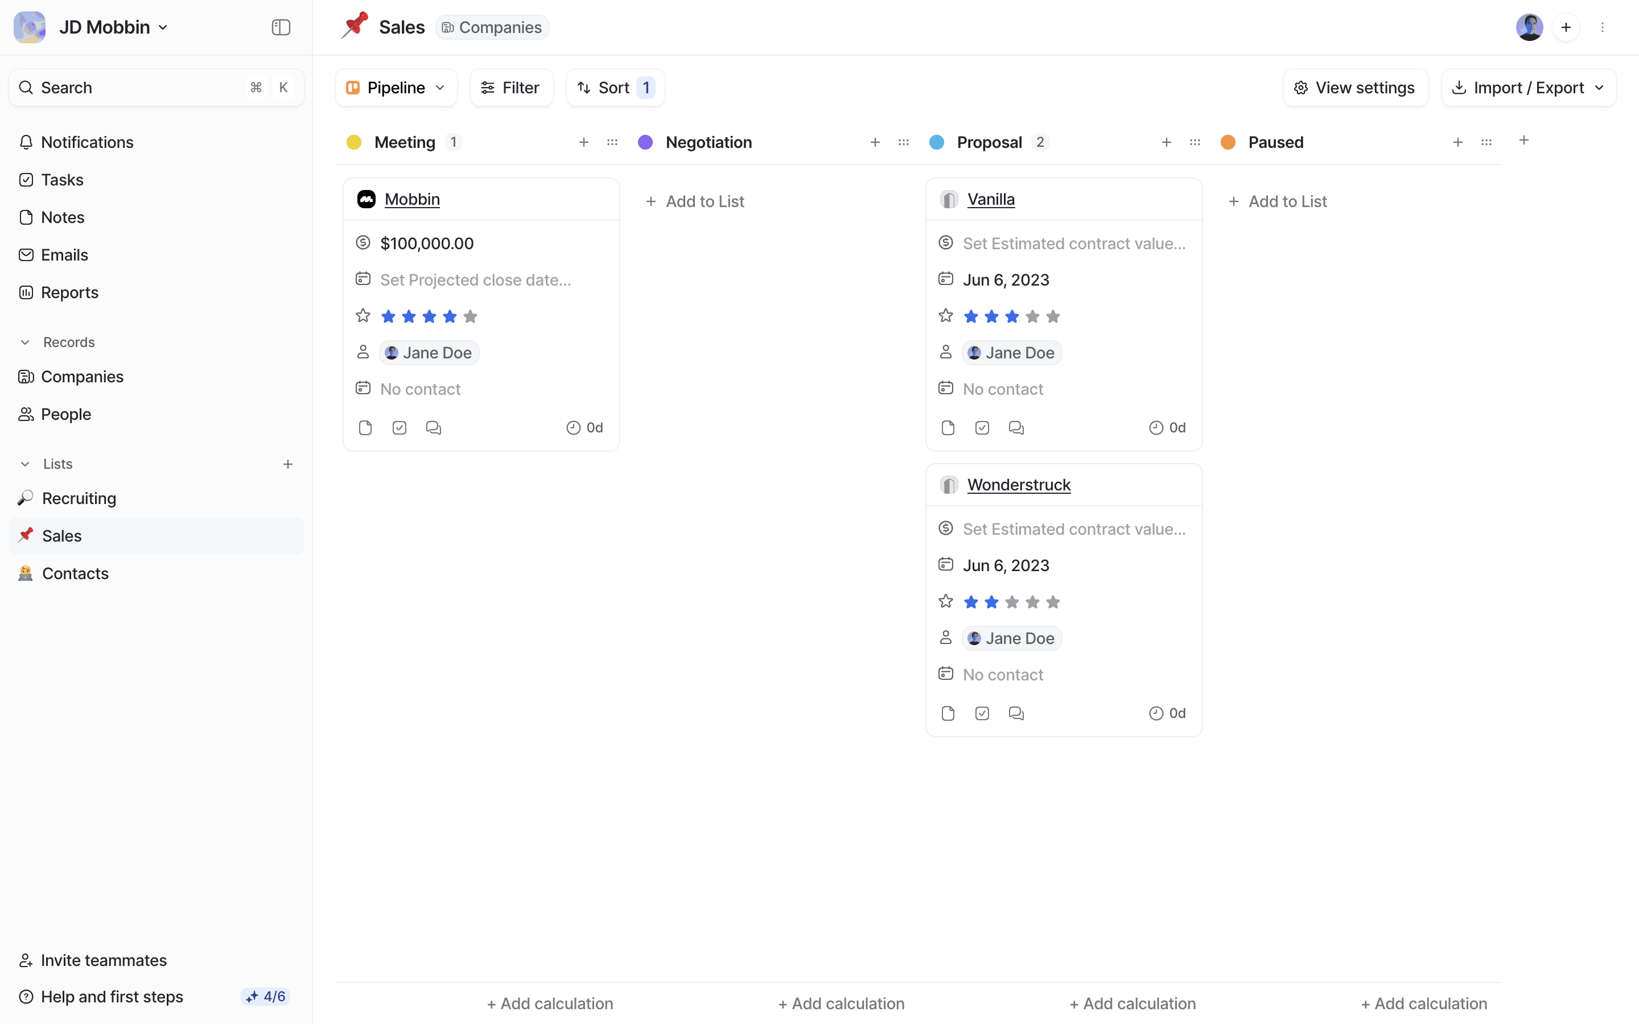1639x1024 pixels.
Task: Open Reports in the sidebar
Action: 69,292
